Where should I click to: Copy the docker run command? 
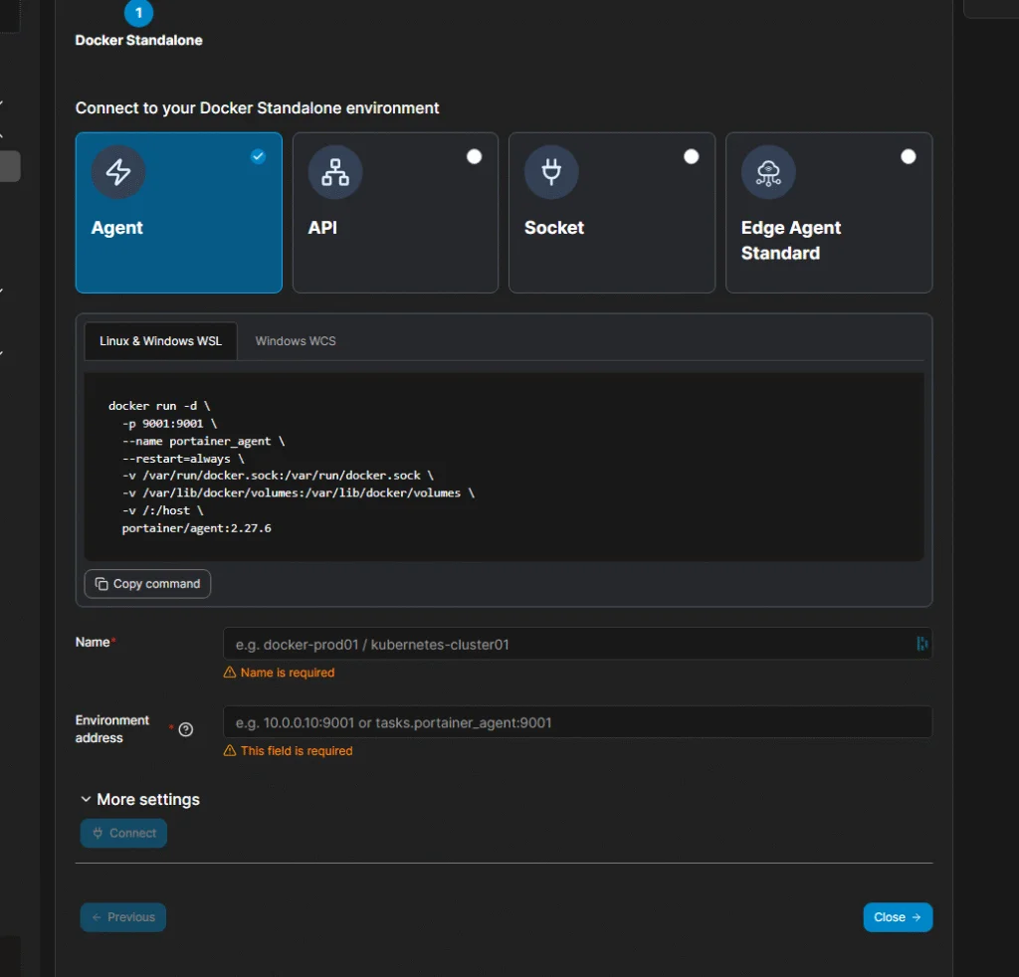click(147, 584)
